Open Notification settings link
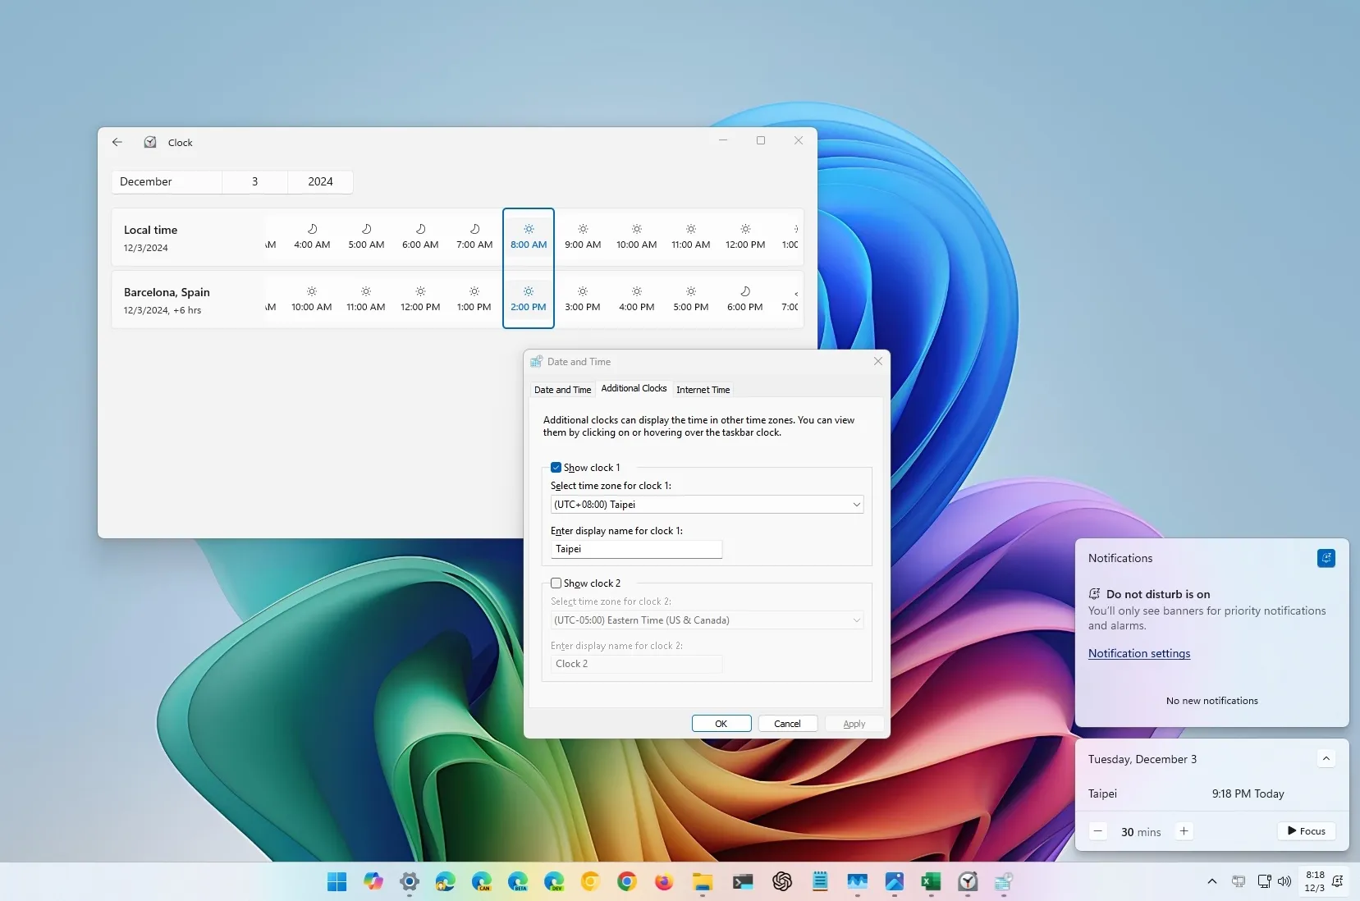Image resolution: width=1360 pixels, height=901 pixels. [x=1138, y=653]
